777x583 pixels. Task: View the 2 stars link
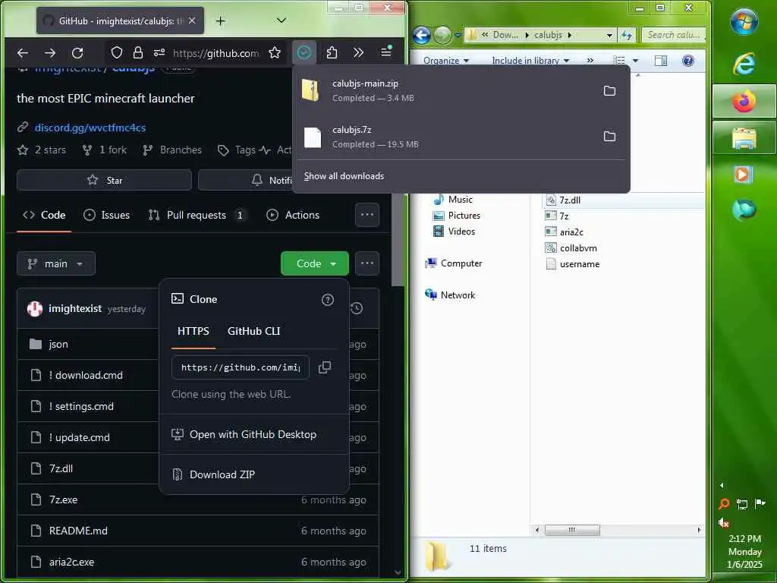[x=42, y=150]
